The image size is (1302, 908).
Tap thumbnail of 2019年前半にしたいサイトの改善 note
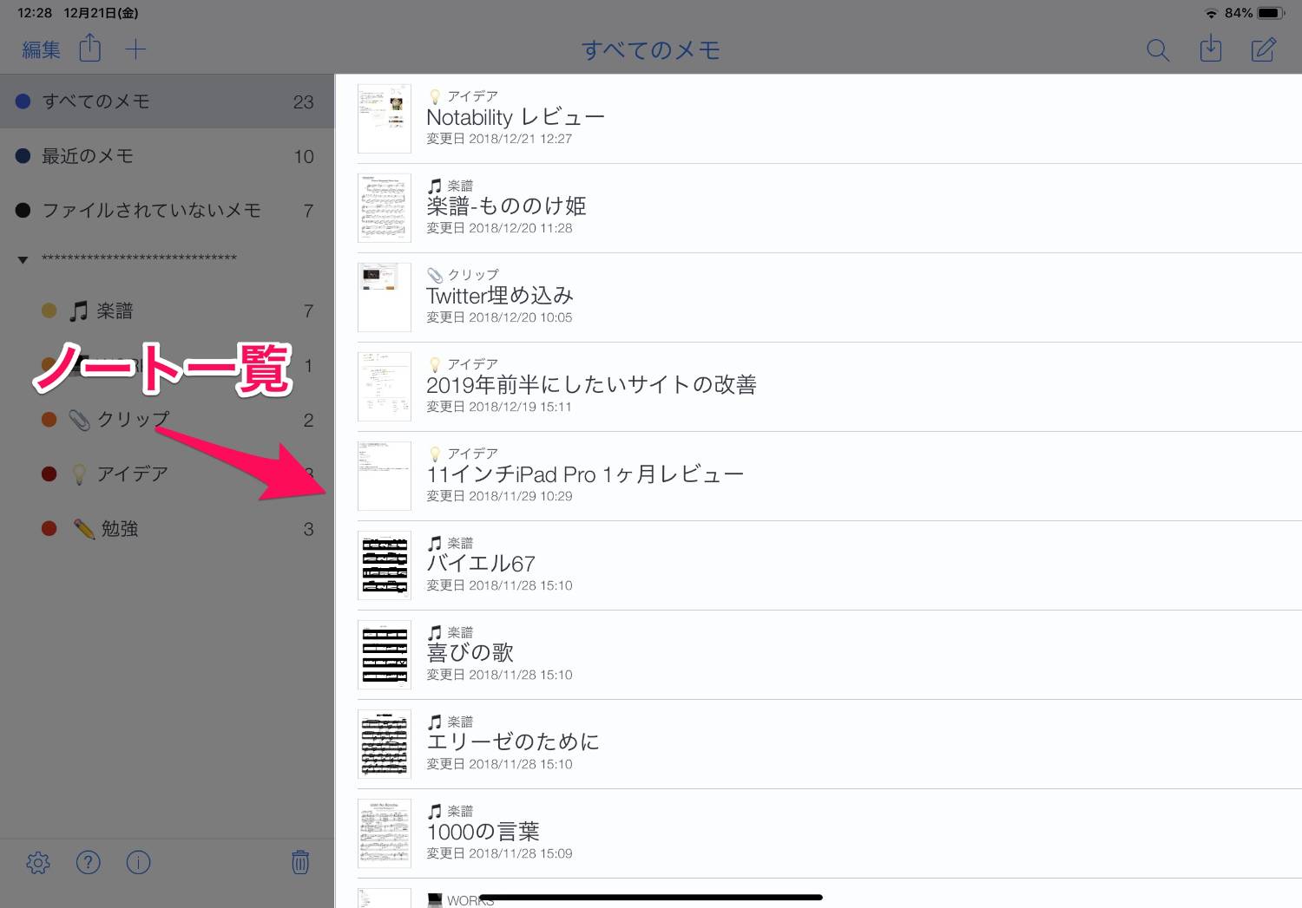(385, 387)
